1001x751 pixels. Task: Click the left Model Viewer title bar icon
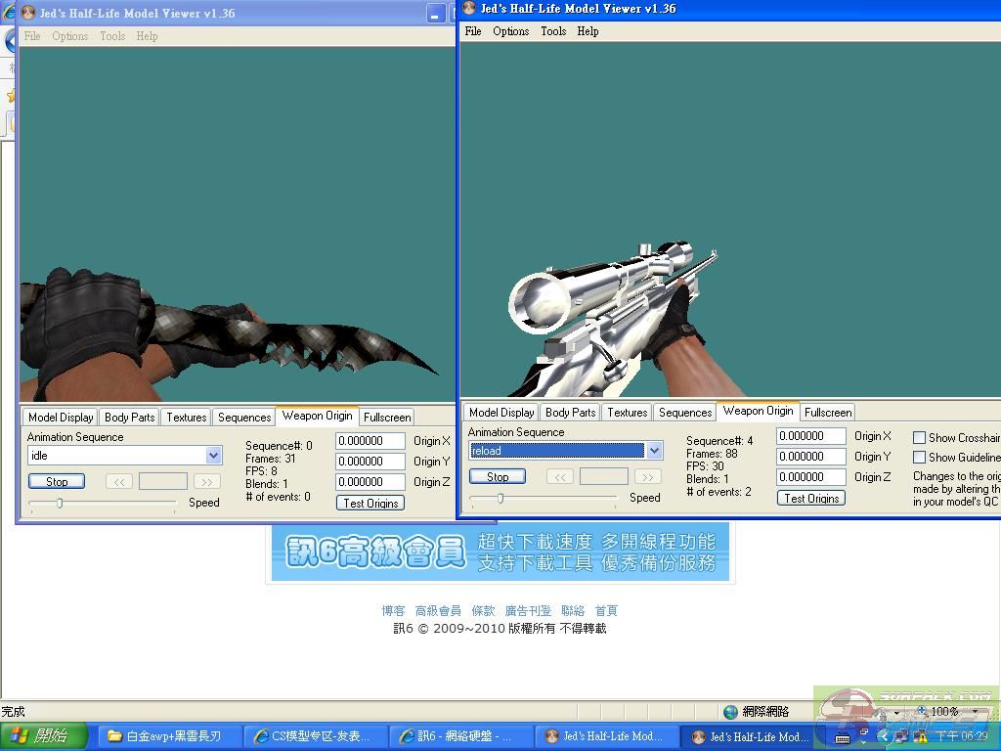tap(28, 13)
